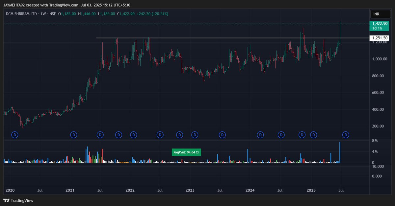Click the 2022 label on time axis

130,190
